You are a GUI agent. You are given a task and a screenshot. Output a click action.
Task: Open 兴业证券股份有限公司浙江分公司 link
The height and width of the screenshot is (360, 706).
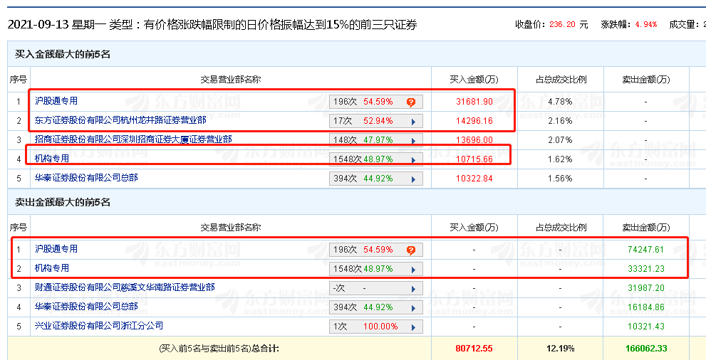pos(99,326)
